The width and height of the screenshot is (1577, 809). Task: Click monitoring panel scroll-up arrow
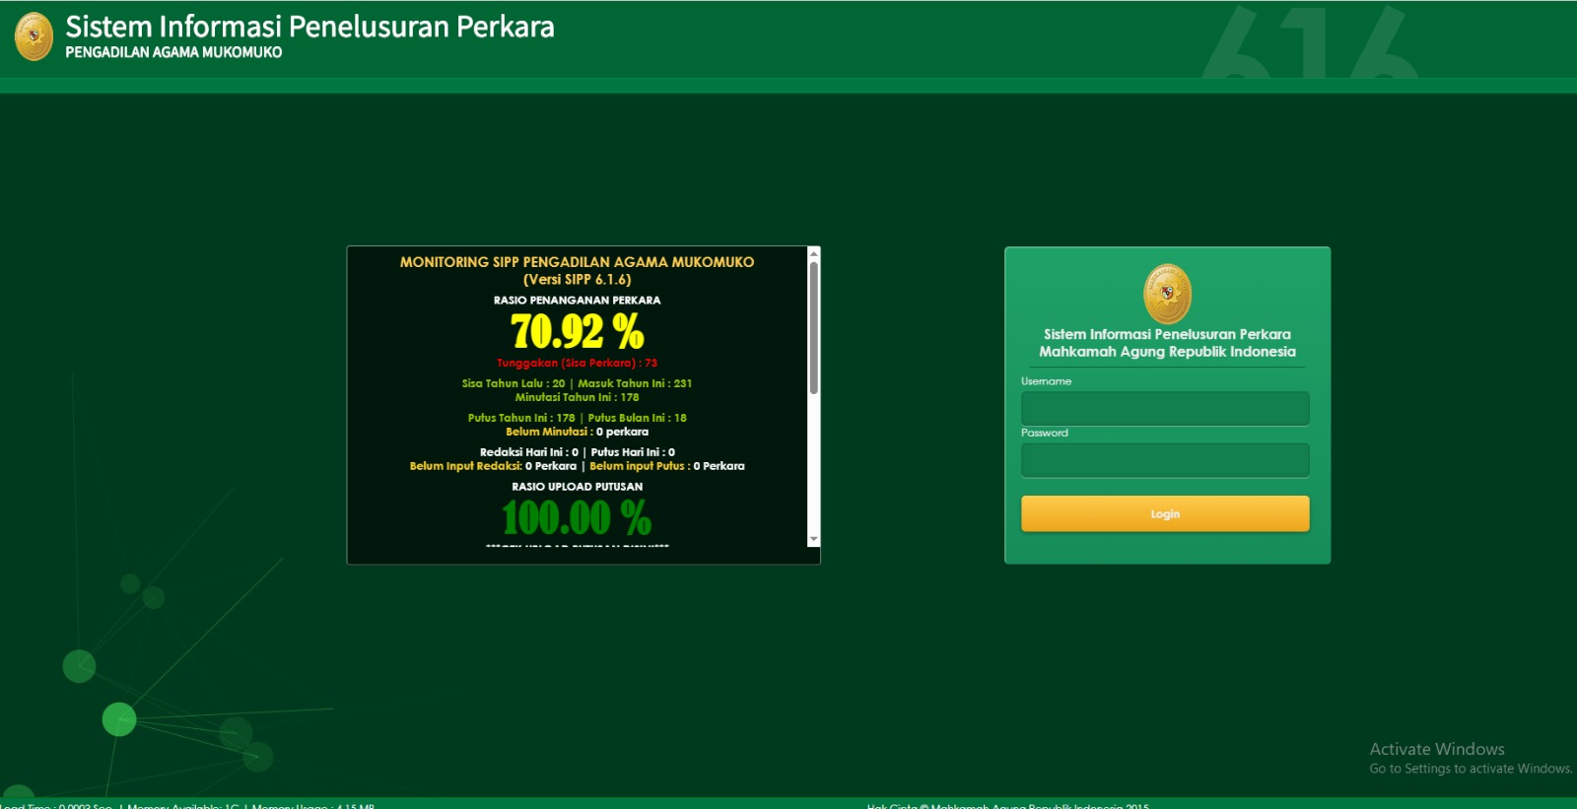pyautogui.click(x=813, y=253)
